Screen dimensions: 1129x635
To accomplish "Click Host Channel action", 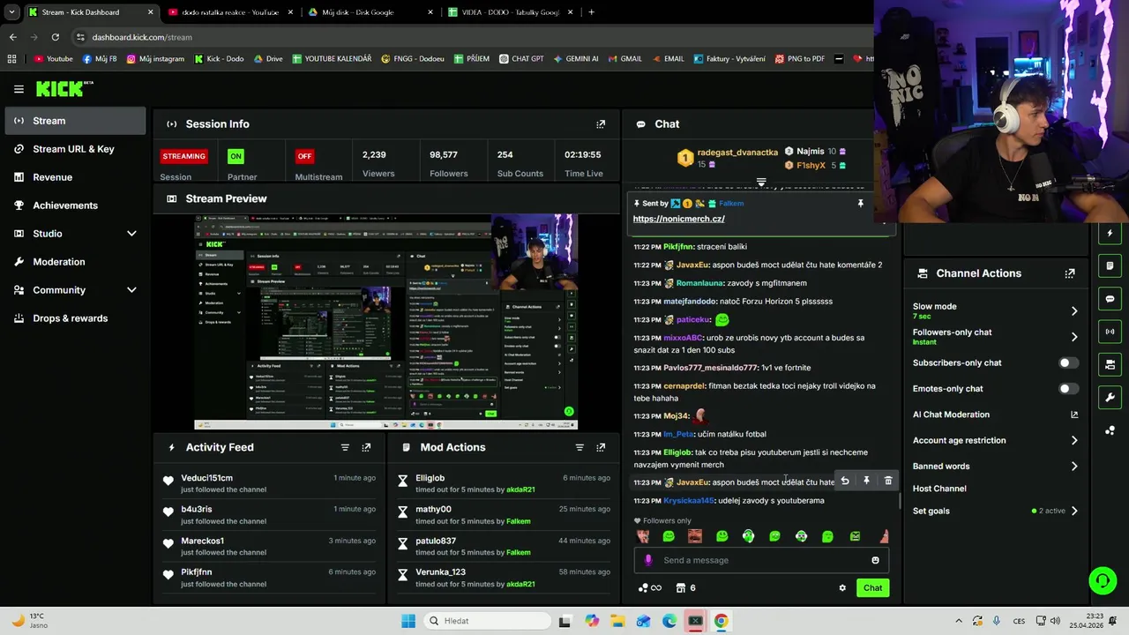I will pos(939,489).
